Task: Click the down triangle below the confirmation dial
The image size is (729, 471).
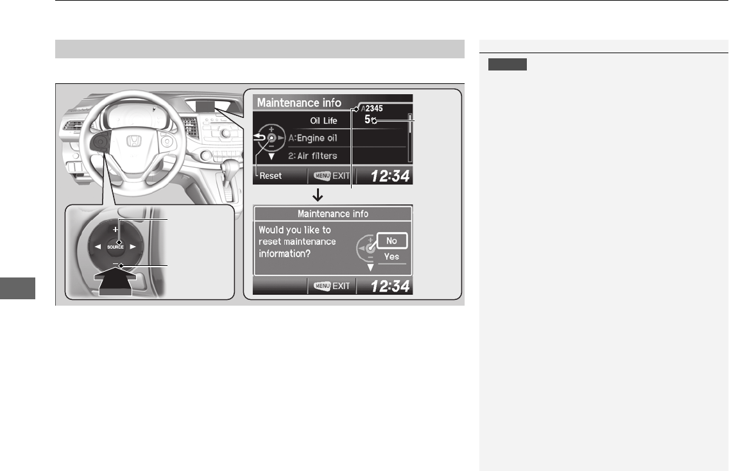Action: pyautogui.click(x=370, y=268)
